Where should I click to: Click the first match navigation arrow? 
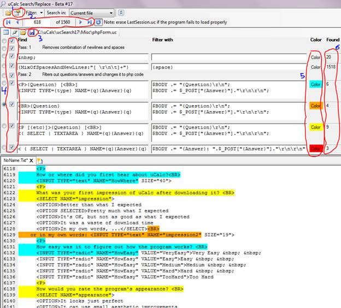click(8, 22)
